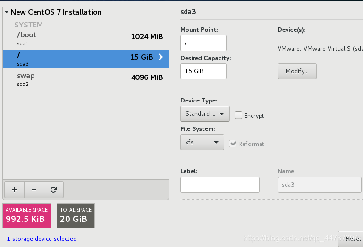The image size is (363, 247).
Task: Click the VMware Virtual S device text
Action: pos(320,49)
